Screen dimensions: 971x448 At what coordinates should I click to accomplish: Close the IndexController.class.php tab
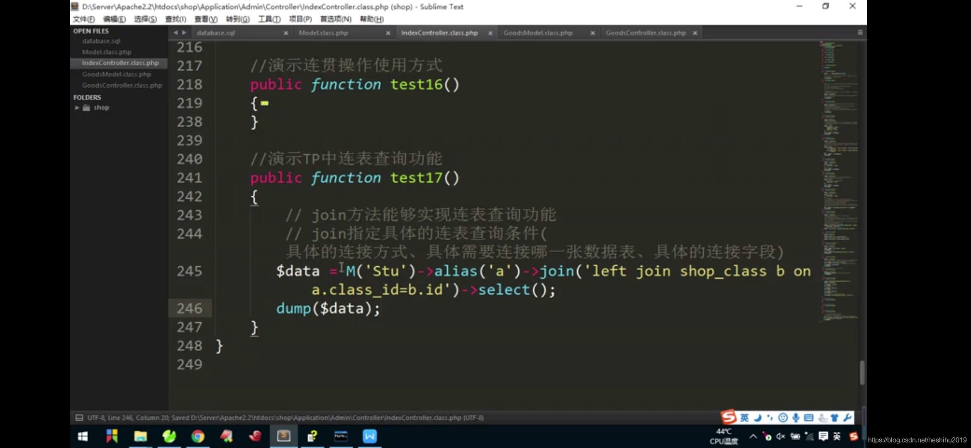[x=490, y=33]
